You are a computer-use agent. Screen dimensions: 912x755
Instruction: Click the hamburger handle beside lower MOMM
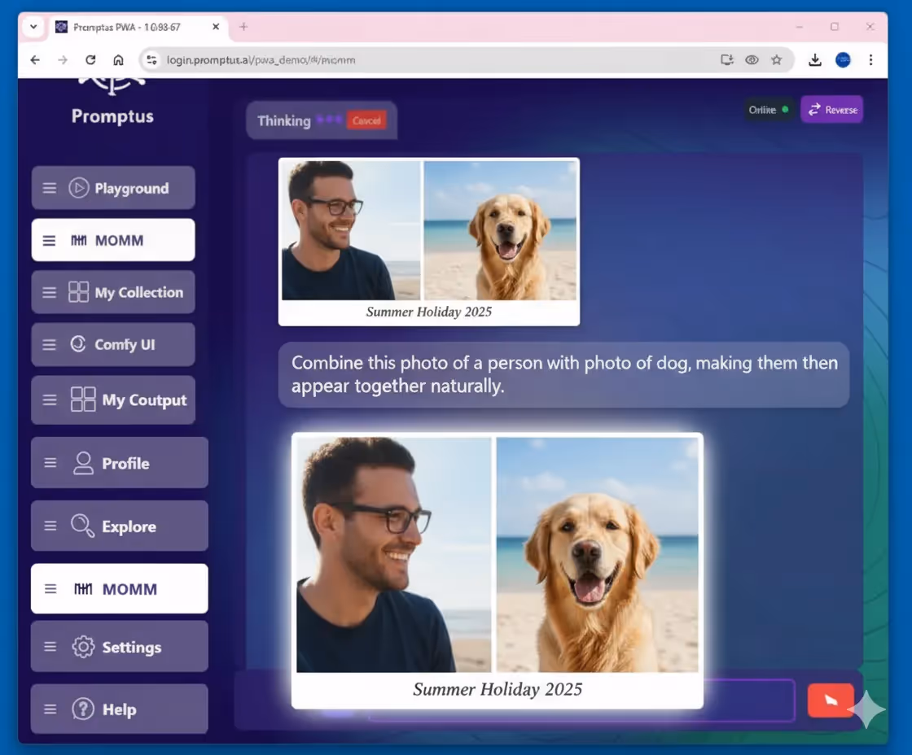50,589
